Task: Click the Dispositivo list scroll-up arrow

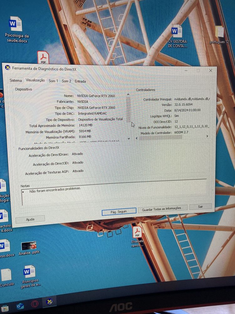Action: pos(128,94)
